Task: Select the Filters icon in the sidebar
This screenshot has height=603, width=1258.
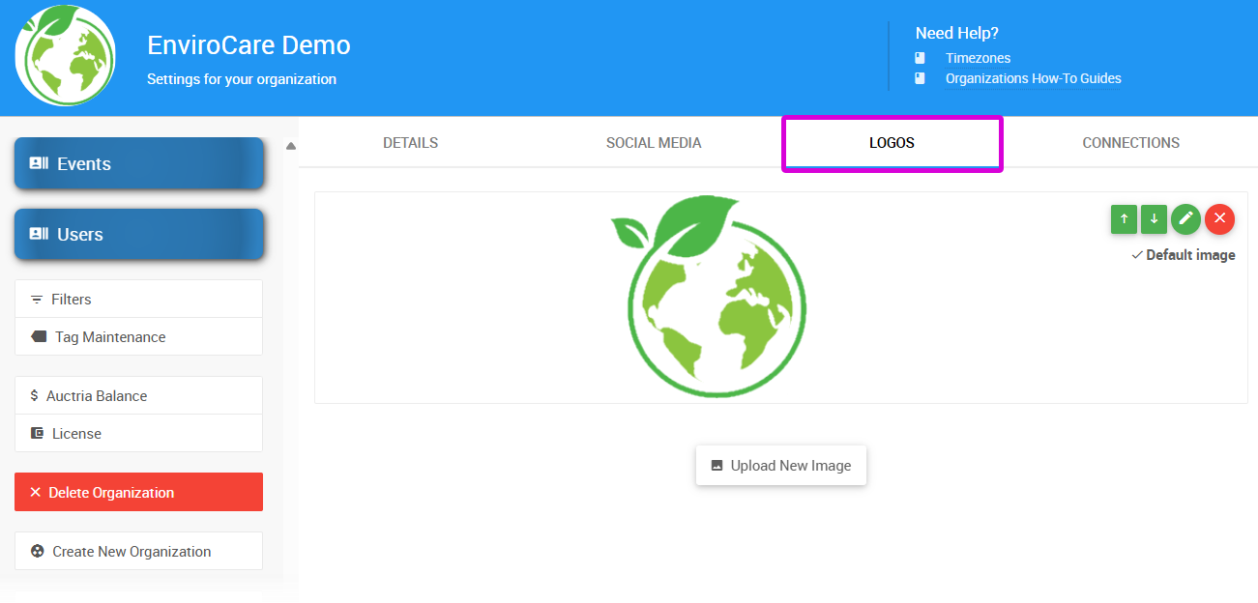Action: click(x=35, y=299)
